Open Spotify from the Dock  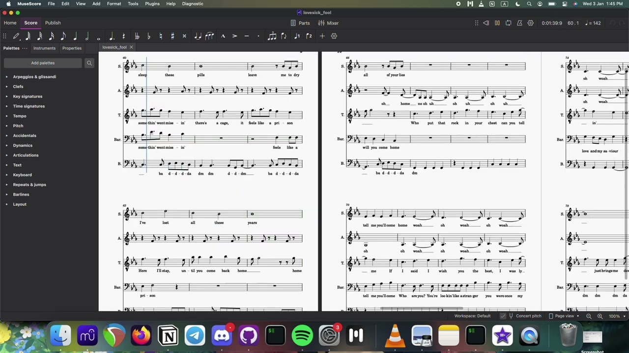pos(302,336)
